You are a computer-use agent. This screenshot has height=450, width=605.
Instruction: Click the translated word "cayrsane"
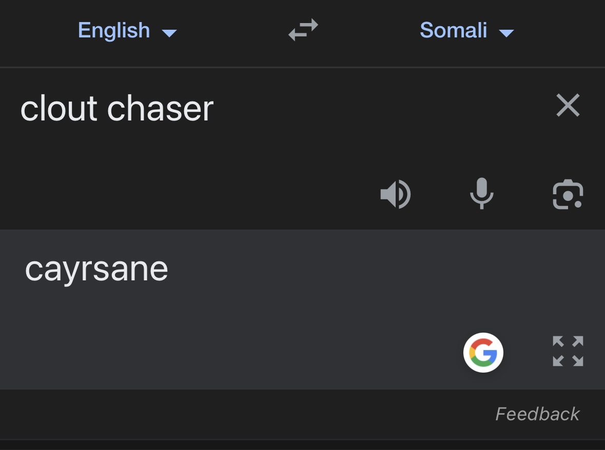click(x=96, y=271)
